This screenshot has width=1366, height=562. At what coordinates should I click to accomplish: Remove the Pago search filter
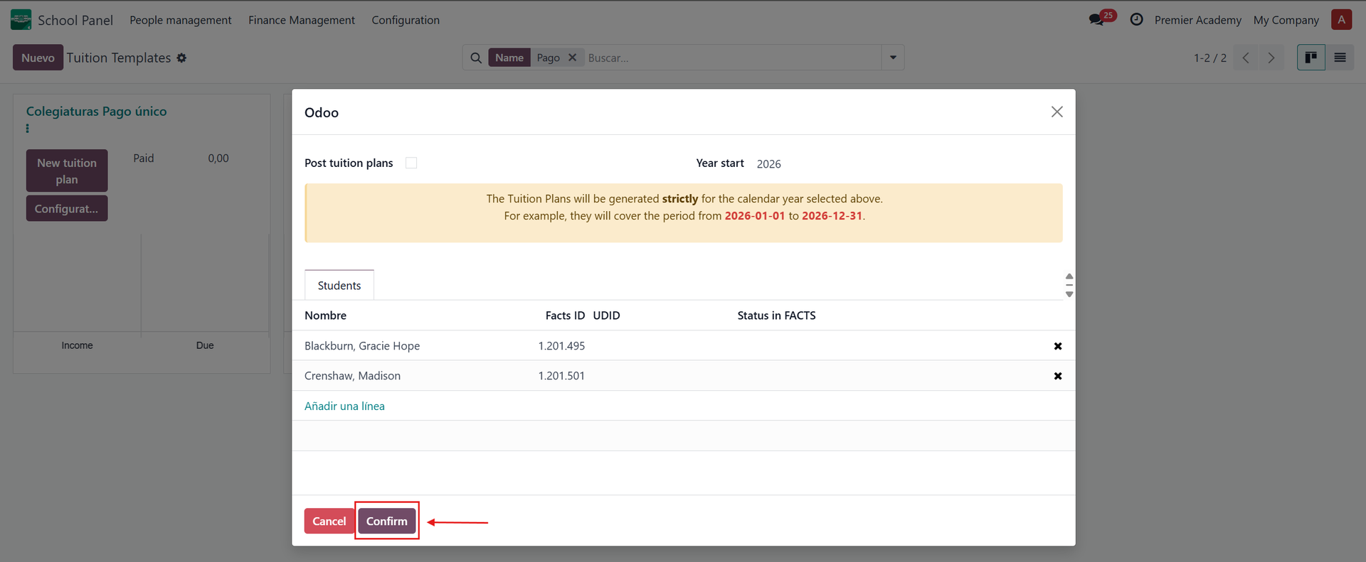(572, 58)
